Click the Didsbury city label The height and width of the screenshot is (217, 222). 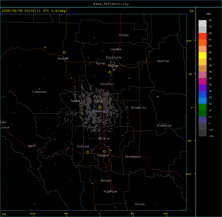tap(99, 111)
